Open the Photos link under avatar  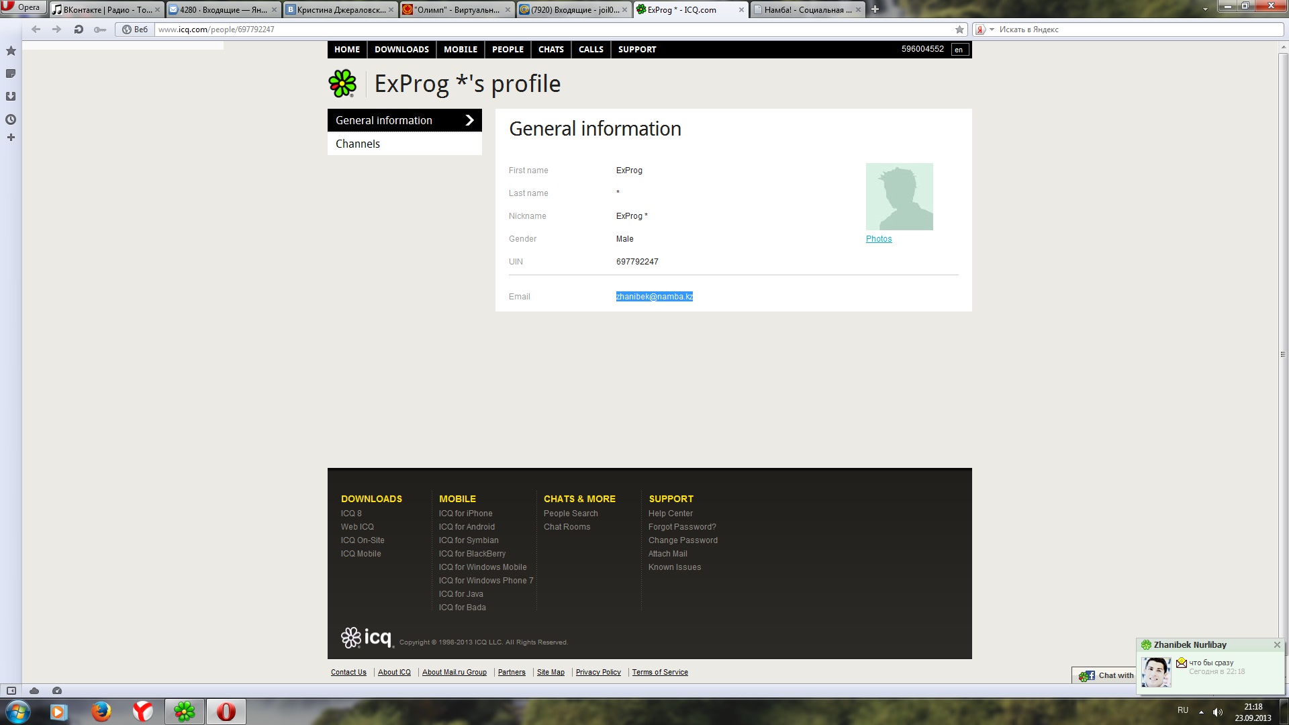(879, 239)
